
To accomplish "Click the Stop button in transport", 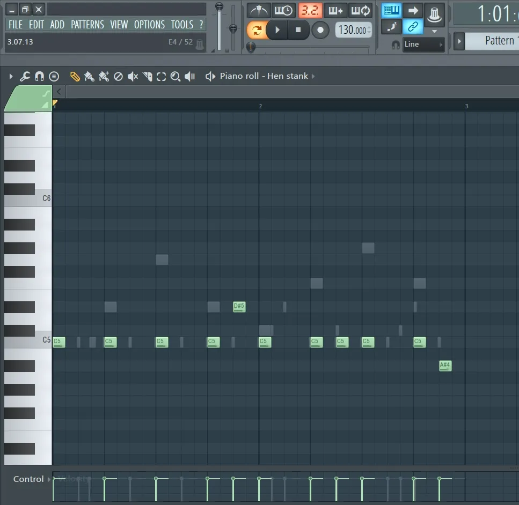I will 298,30.
